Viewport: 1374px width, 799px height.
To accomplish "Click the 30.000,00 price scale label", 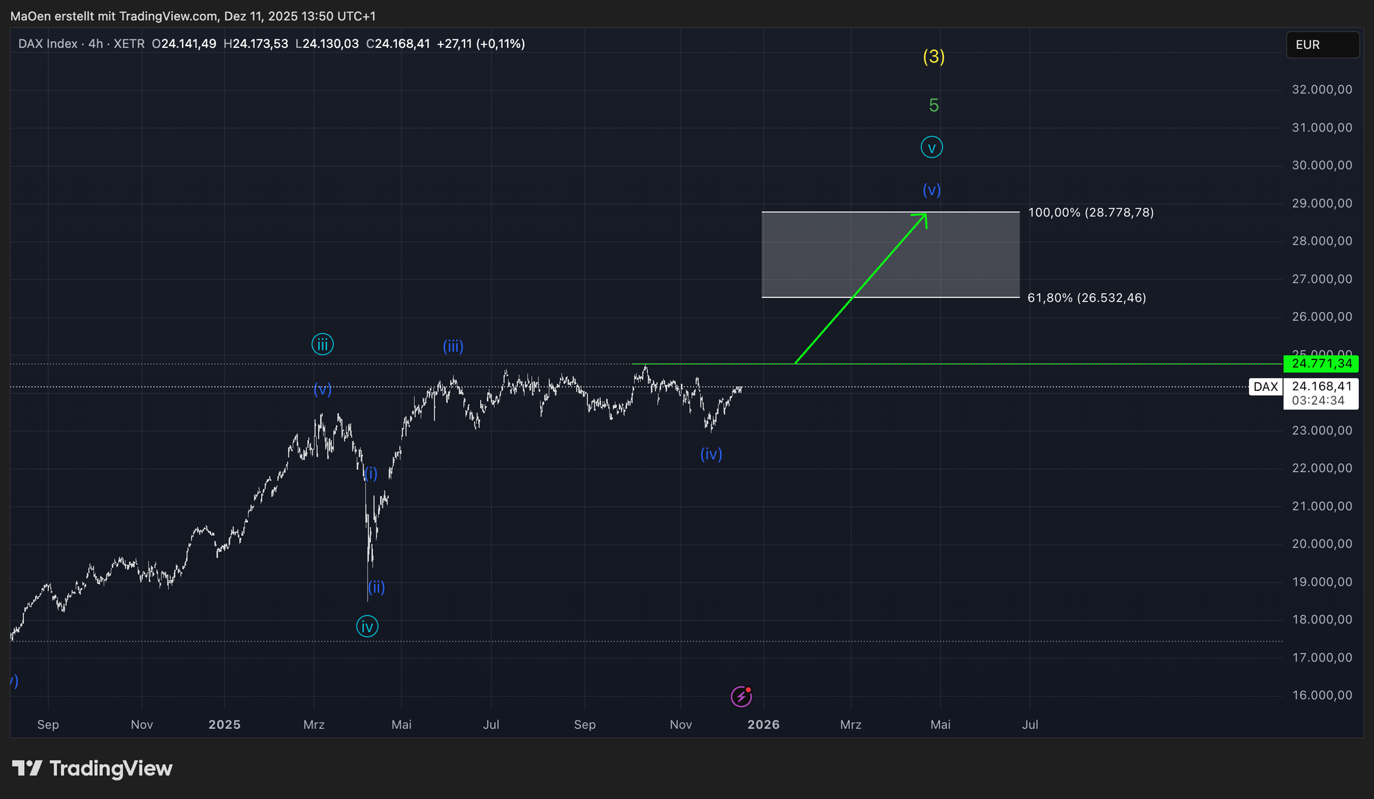I will tap(1322, 166).
